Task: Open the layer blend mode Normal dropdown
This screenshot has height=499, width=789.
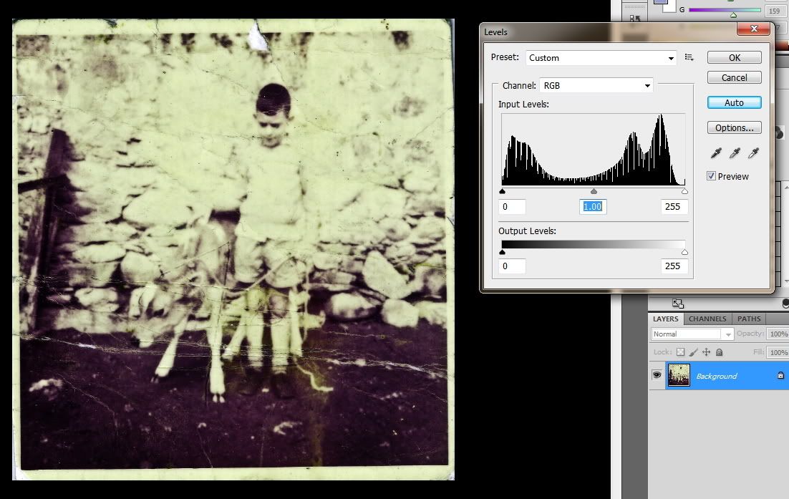Action: click(x=692, y=334)
